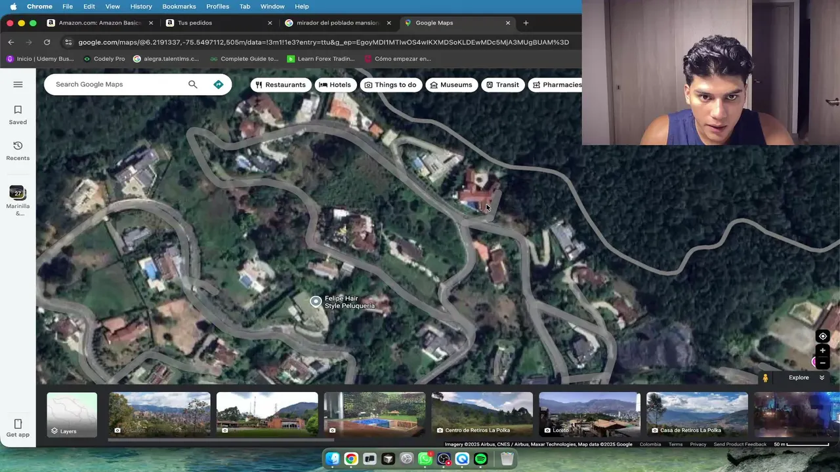
Task: Open the Chrome History menu
Action: point(141,7)
